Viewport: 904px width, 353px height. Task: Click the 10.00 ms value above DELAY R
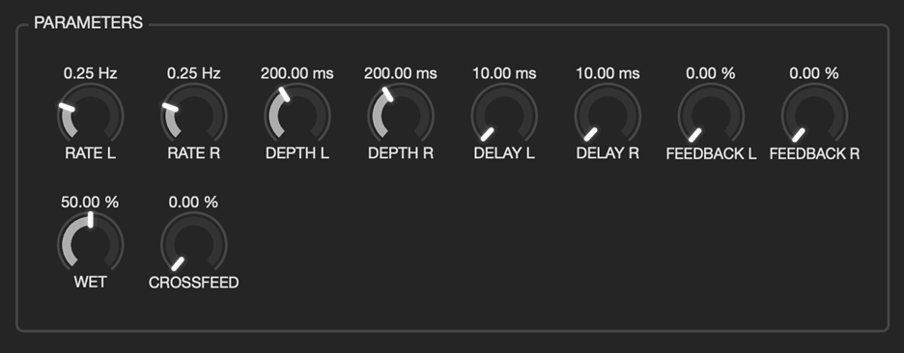tap(607, 73)
